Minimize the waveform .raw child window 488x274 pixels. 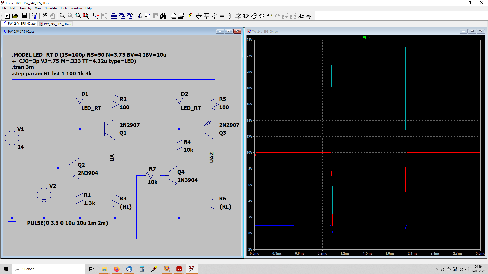pyautogui.click(x=463, y=31)
